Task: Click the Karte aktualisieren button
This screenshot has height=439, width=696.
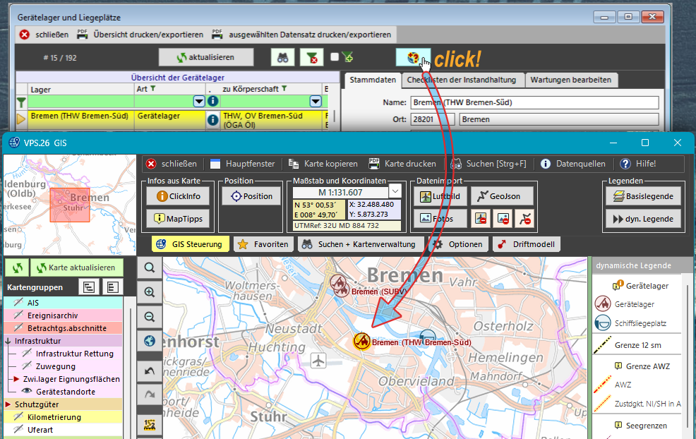Action: (76, 267)
